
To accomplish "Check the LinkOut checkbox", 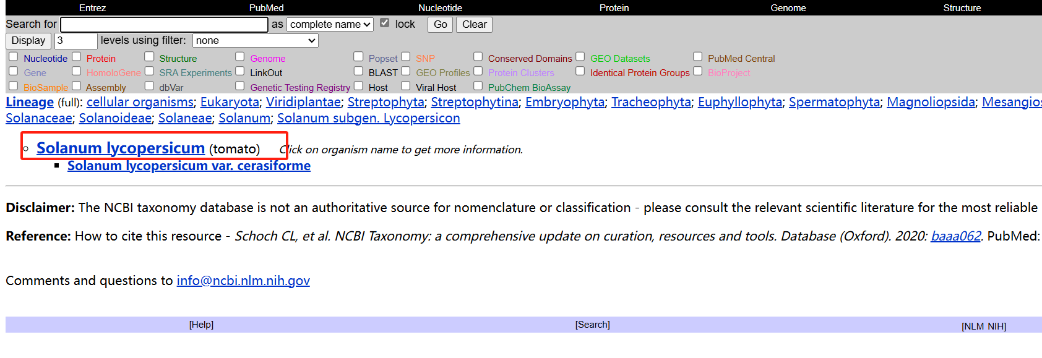I will point(240,70).
